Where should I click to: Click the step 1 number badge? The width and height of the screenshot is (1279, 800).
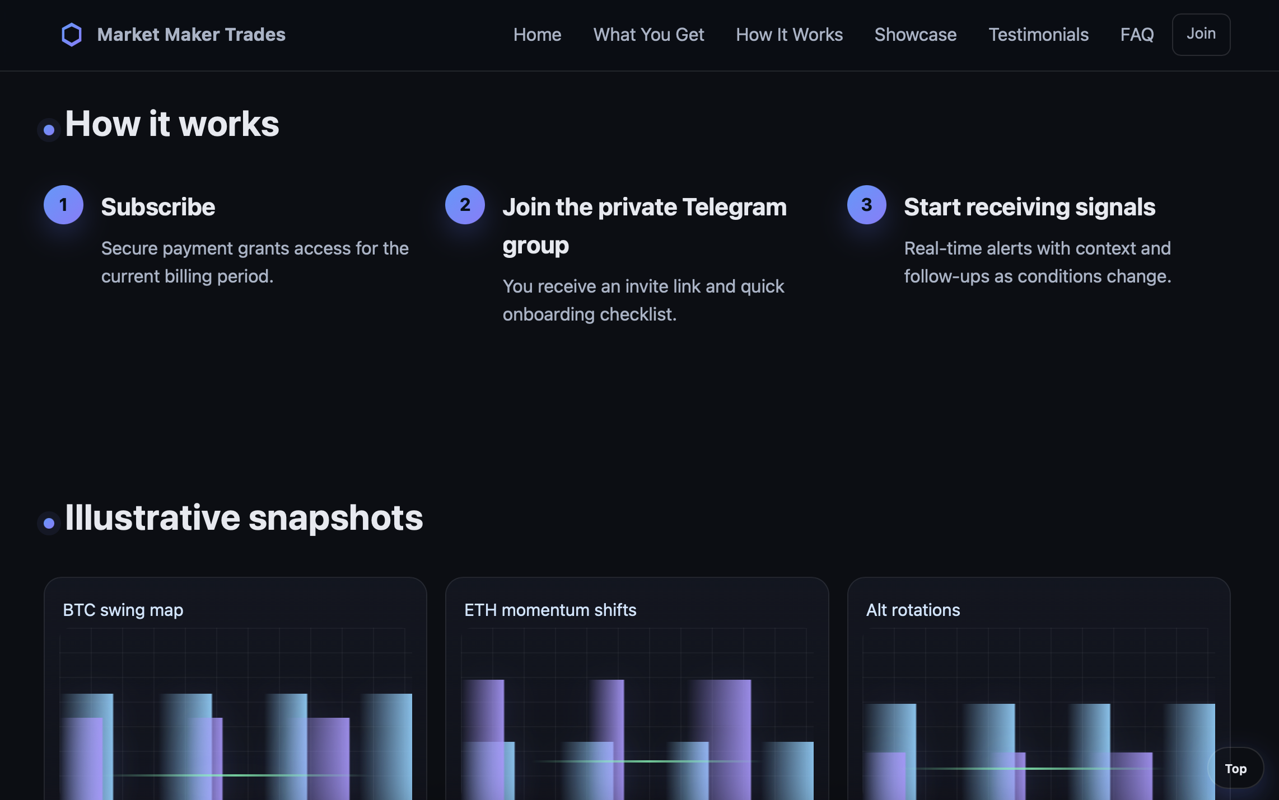[x=63, y=205]
